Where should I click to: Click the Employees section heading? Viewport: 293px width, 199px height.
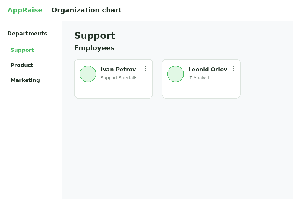click(94, 48)
